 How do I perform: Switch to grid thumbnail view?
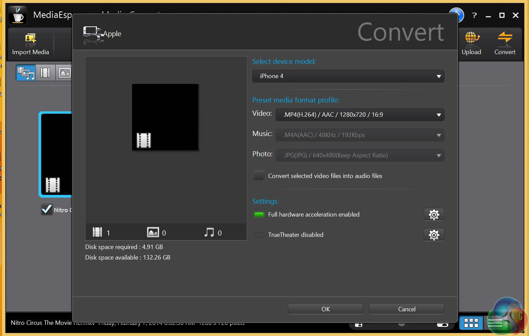coord(471,323)
